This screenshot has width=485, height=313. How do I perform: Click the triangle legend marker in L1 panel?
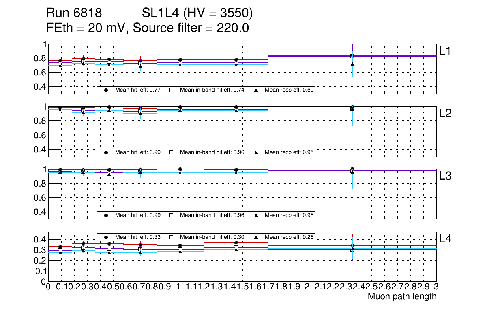[256, 90]
